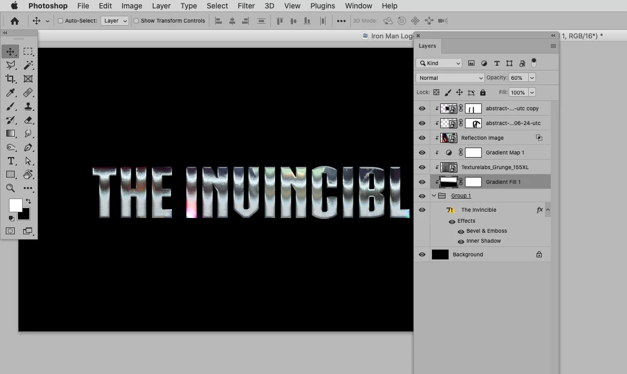Hide the Background layer

pyautogui.click(x=422, y=255)
